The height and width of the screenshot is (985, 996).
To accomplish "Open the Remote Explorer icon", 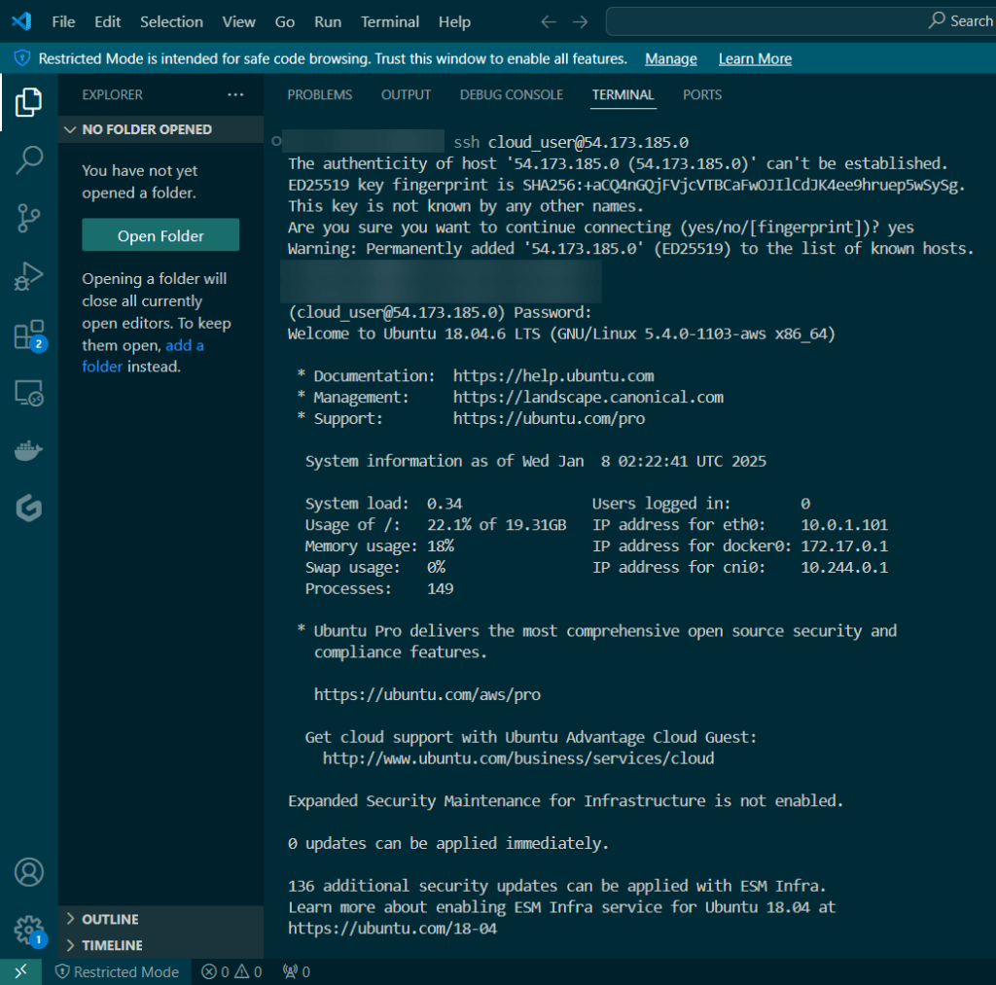I will click(28, 393).
